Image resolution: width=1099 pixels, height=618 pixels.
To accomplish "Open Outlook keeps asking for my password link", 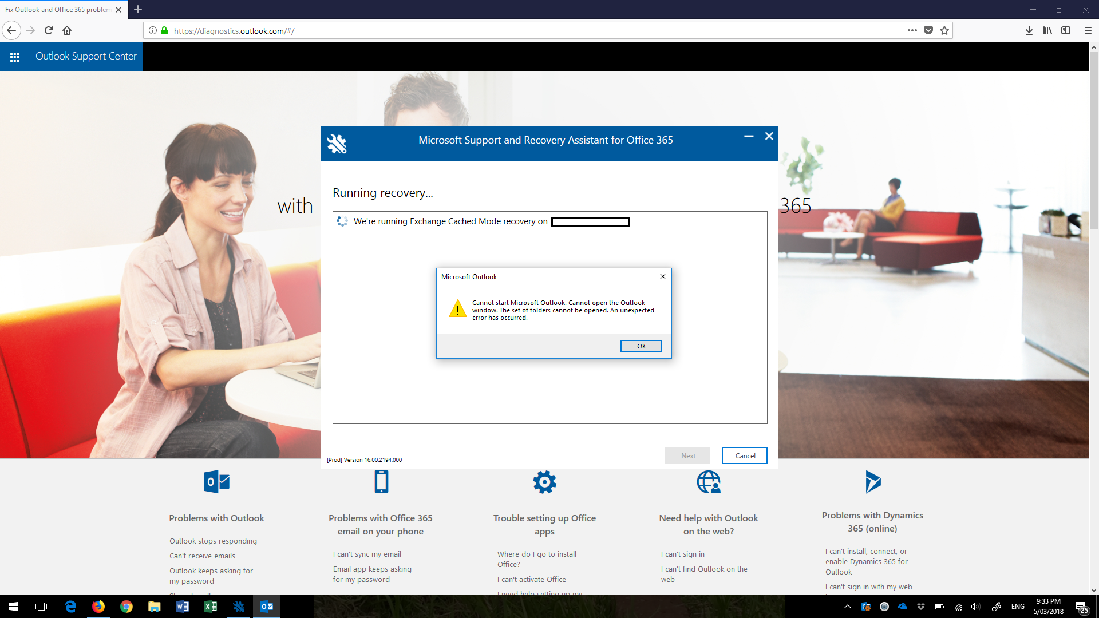I will coord(211,576).
